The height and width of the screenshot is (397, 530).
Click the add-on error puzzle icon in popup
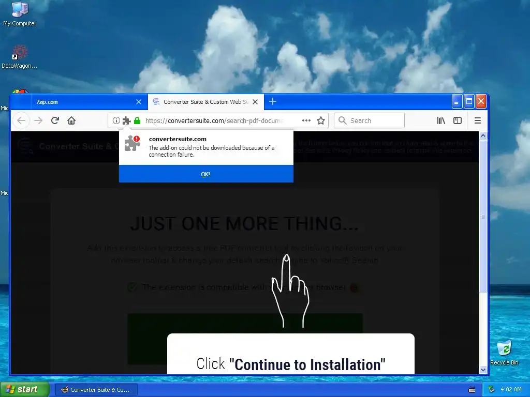pyautogui.click(x=132, y=143)
